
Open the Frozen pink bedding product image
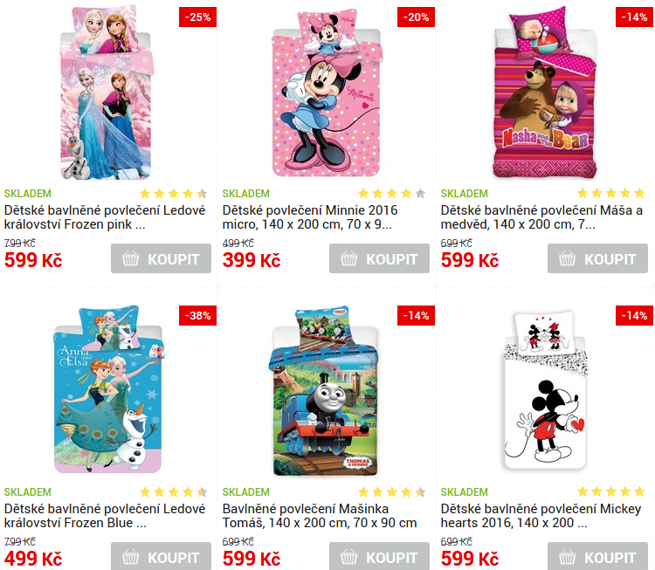[x=107, y=93]
